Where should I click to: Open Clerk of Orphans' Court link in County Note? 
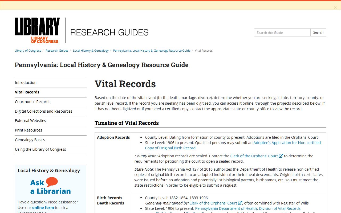pos(254,156)
